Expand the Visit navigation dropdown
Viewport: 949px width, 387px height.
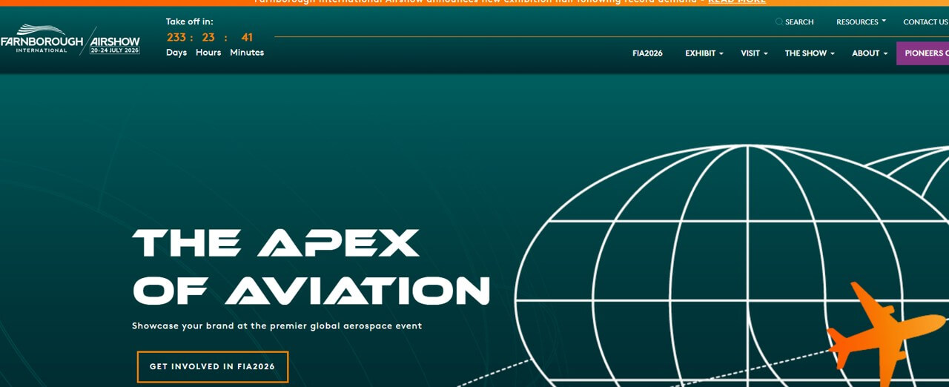pyautogui.click(x=754, y=53)
